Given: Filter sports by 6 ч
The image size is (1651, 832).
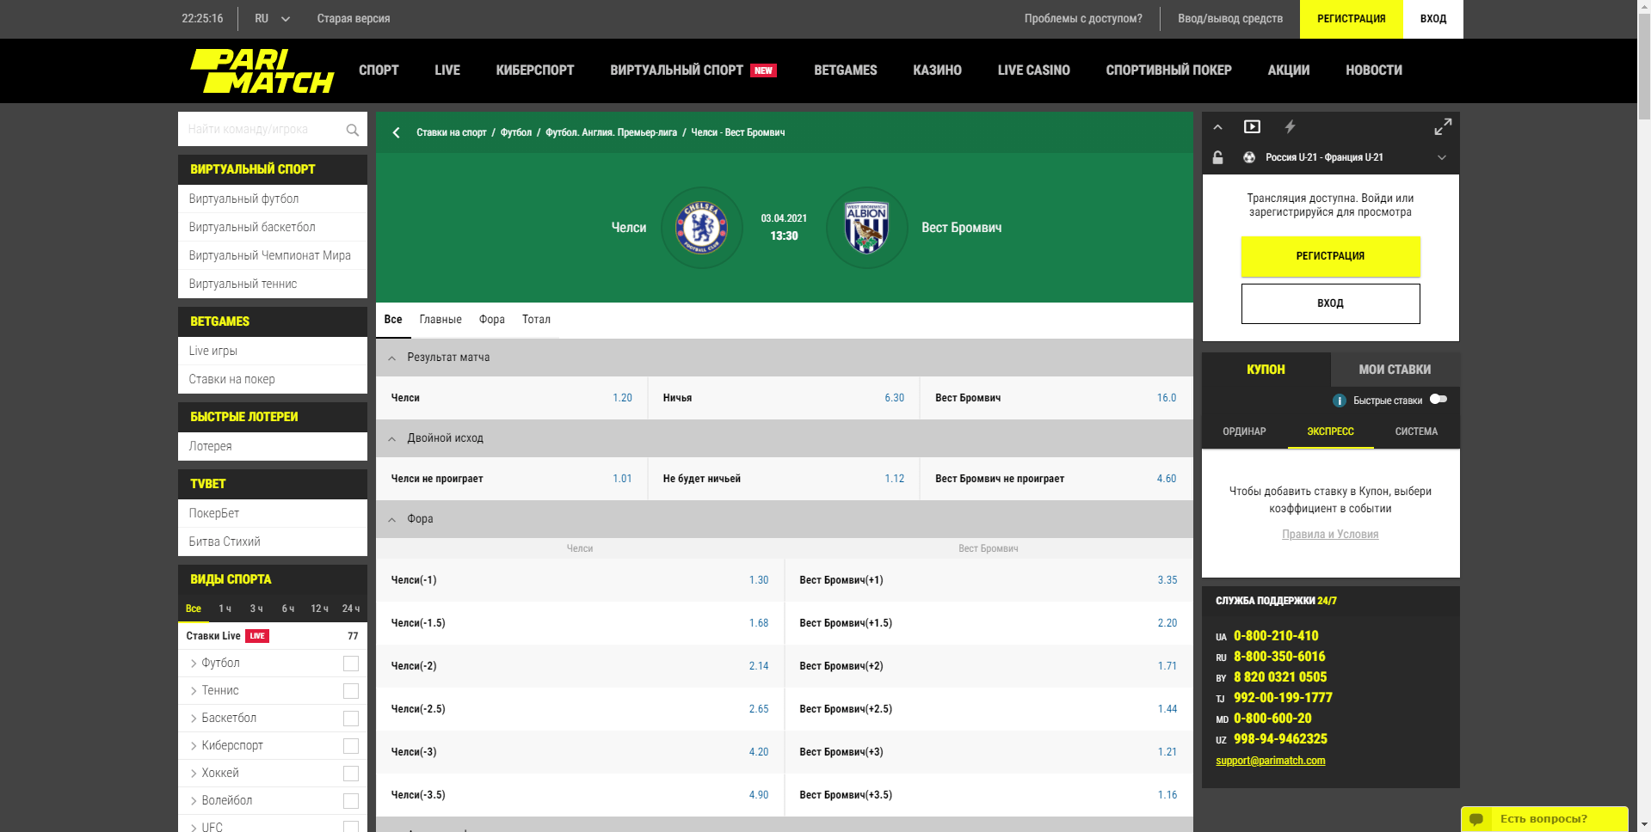Looking at the screenshot, I should coord(288,609).
